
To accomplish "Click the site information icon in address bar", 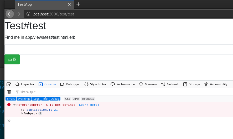I will 28,14.
